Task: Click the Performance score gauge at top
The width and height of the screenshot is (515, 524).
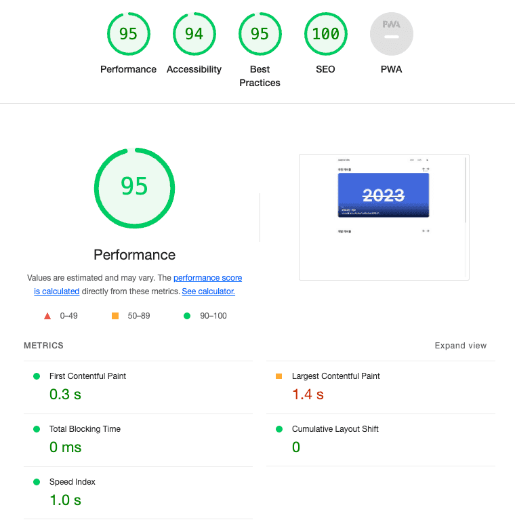Action: (128, 35)
